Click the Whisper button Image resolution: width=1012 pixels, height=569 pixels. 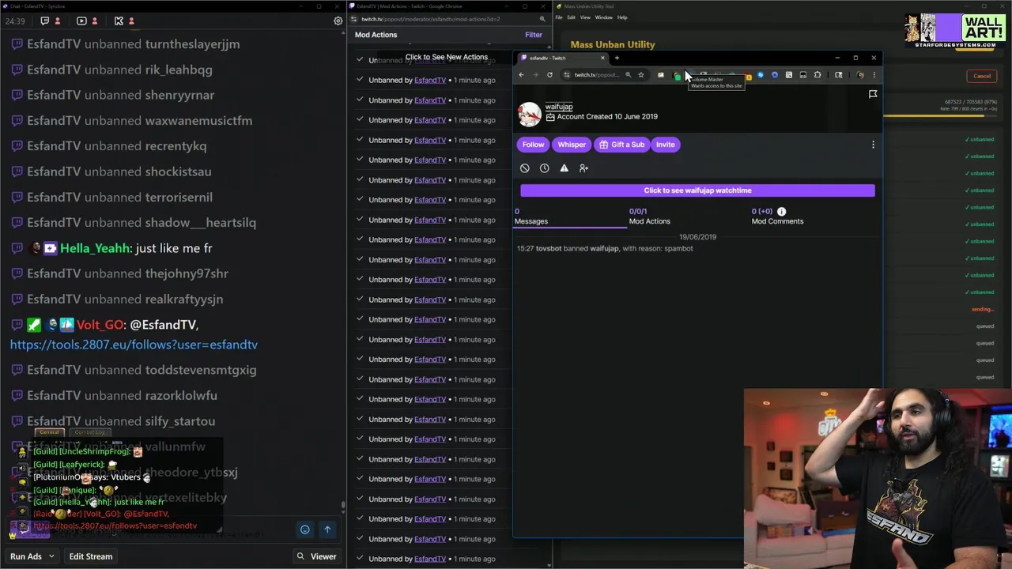572,145
